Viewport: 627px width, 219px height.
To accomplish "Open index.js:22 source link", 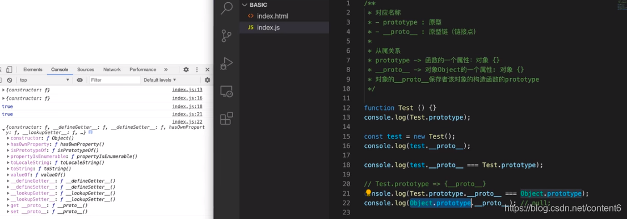I will click(187, 122).
